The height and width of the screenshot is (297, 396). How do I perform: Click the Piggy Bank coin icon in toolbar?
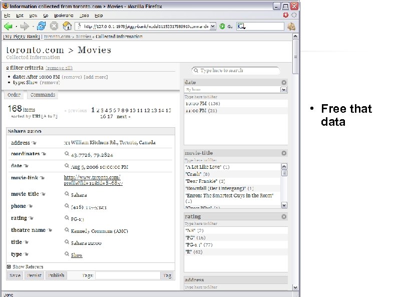291,26
